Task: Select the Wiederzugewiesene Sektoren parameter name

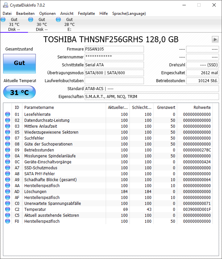Action: point(51,132)
